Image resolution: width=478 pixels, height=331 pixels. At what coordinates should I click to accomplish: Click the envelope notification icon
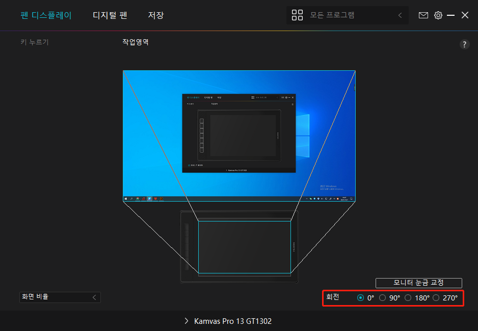(423, 15)
